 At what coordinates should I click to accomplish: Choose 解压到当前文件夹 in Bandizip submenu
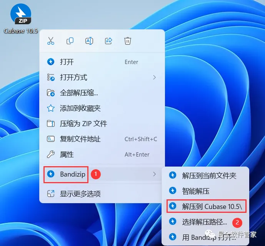click(x=205, y=175)
